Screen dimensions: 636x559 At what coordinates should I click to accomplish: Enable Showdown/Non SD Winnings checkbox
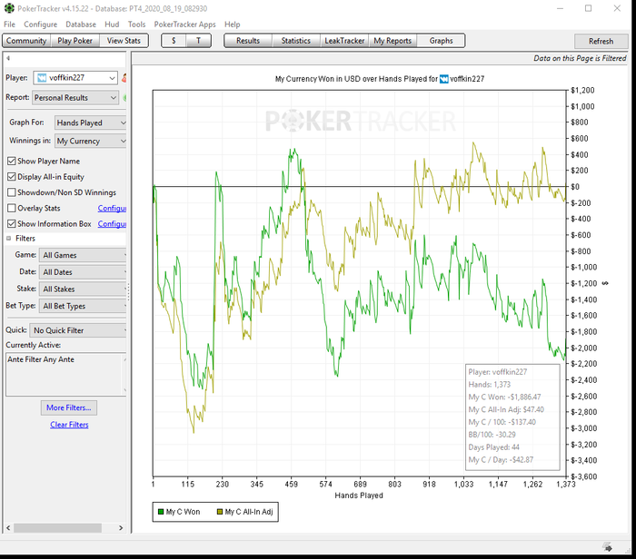point(11,192)
